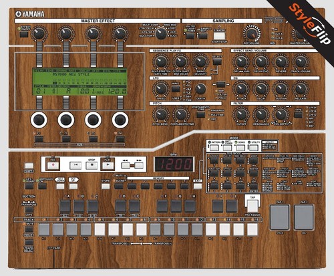Click the EG RELEASE knob
This screenshot has height=276, width=334.
click(x=301, y=89)
